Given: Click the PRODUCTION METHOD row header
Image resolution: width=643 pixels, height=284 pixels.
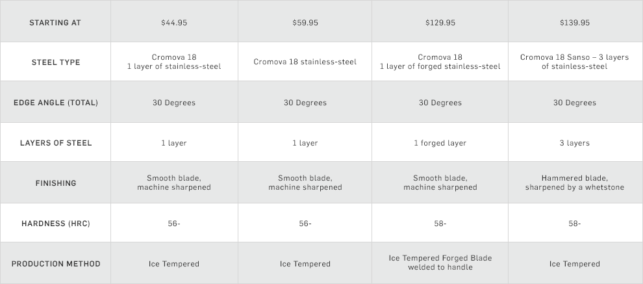Looking at the screenshot, I should 56,264.
